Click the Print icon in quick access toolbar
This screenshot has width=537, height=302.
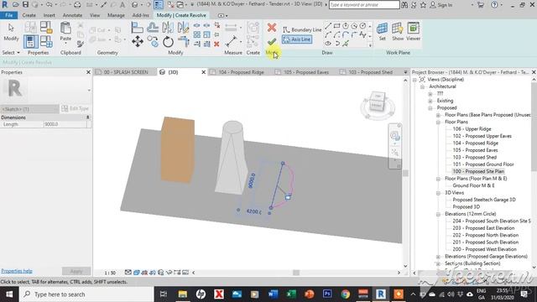(77, 5)
